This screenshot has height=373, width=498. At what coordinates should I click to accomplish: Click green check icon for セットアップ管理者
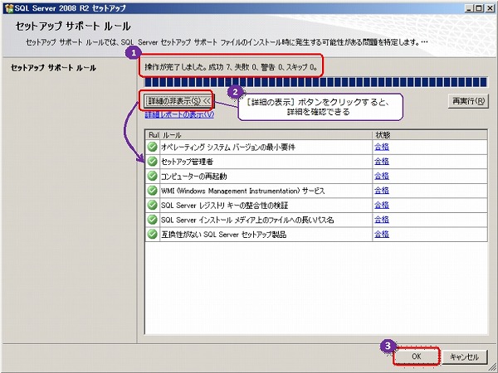click(153, 162)
